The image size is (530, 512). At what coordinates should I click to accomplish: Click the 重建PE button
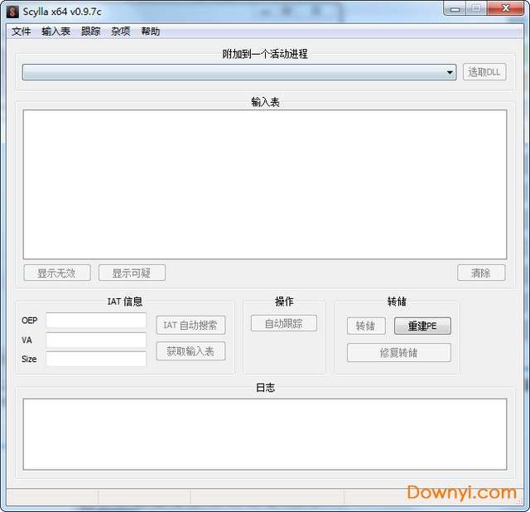coord(422,326)
